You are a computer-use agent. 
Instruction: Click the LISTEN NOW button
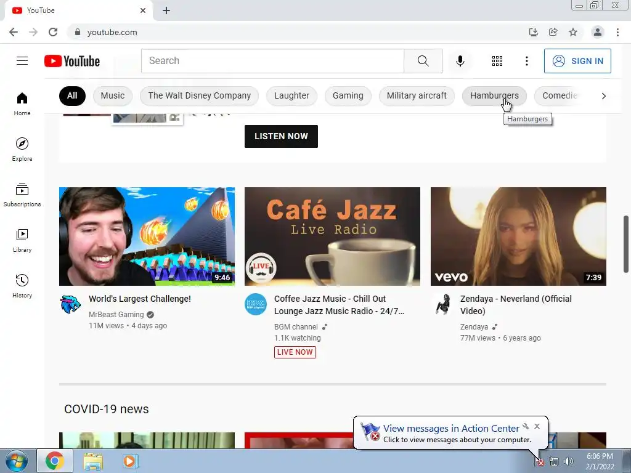point(281,136)
